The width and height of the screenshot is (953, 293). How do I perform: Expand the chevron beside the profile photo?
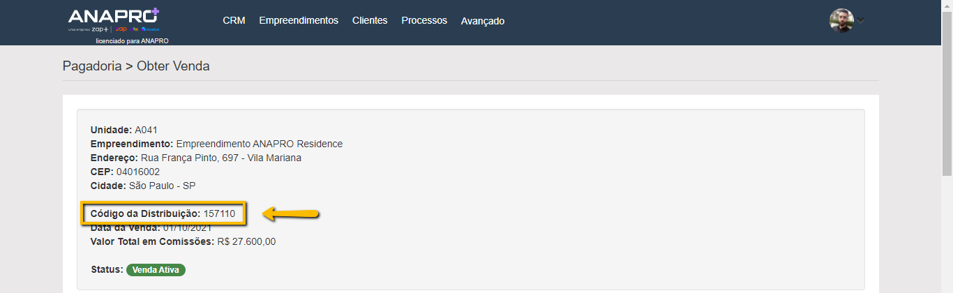tap(861, 21)
